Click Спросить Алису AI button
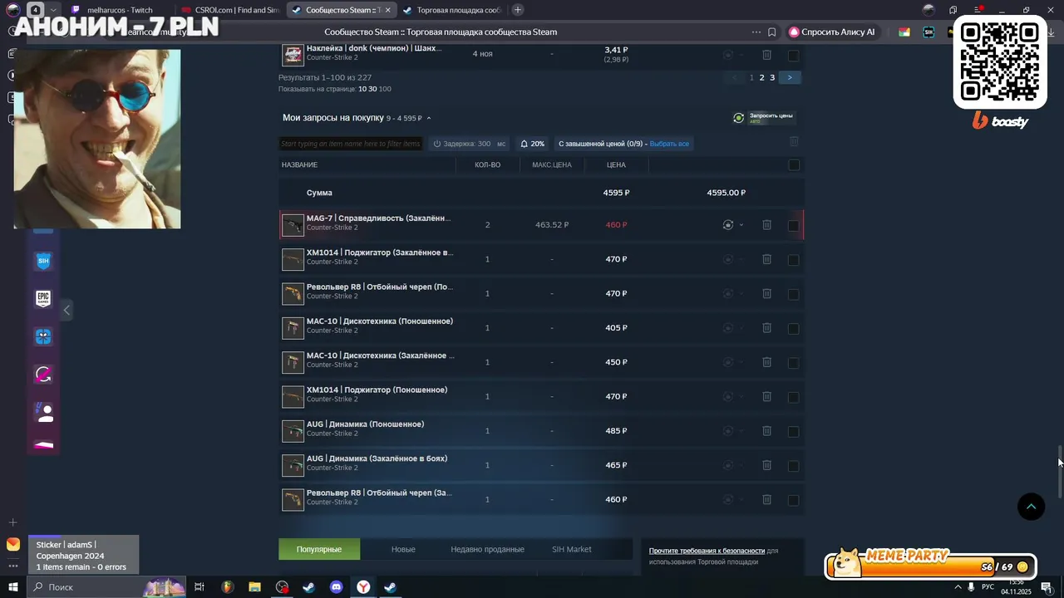Screen dimensions: 1064x598 [x=831, y=32]
